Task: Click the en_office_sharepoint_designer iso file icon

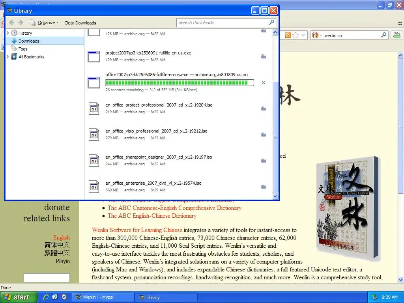Action: point(94,161)
